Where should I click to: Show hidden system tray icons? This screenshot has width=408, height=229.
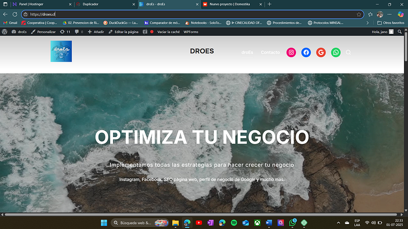339,223
